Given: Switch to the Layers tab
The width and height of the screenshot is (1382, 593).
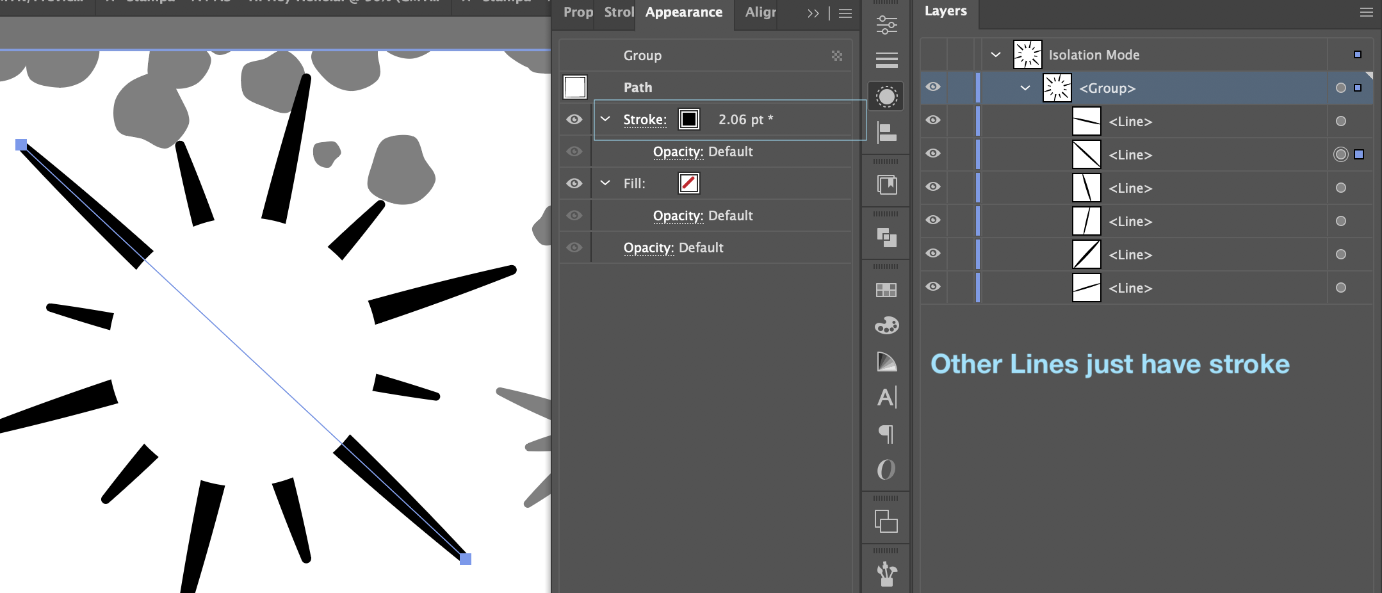Looking at the screenshot, I should [945, 10].
